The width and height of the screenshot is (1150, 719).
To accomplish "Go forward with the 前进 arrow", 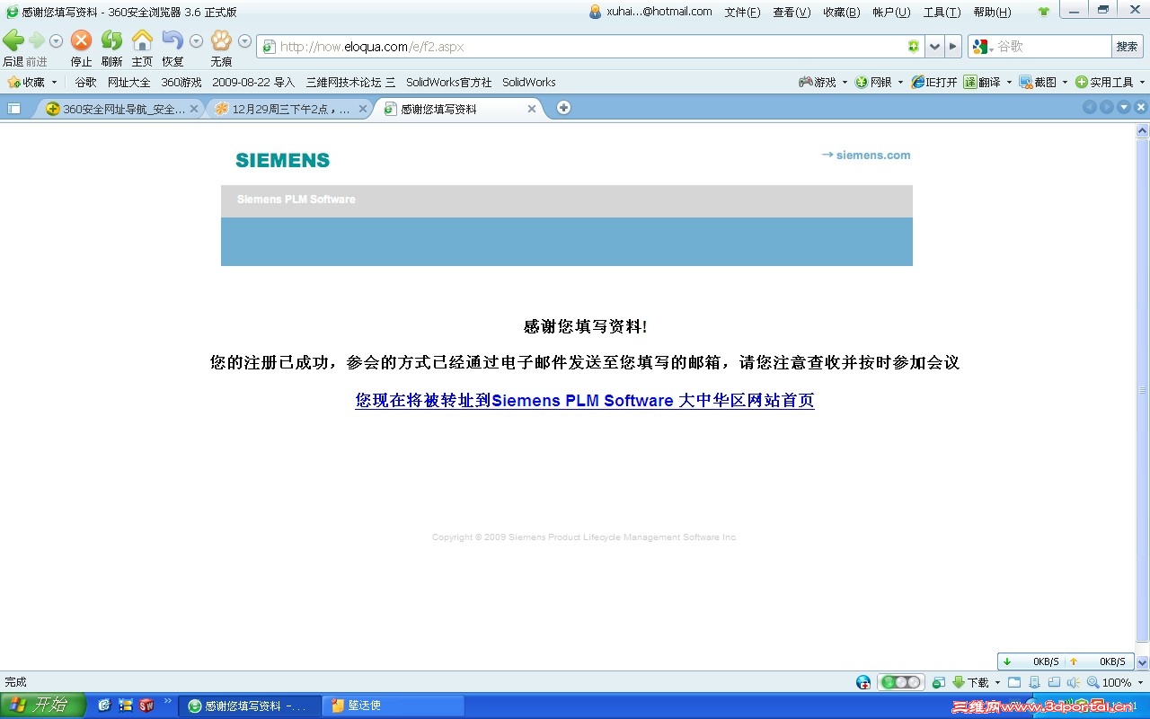I will 36,41.
